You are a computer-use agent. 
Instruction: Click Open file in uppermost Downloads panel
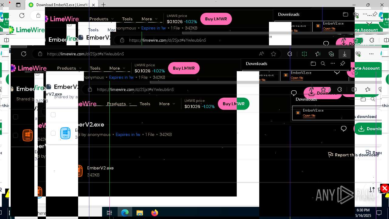point(329,29)
